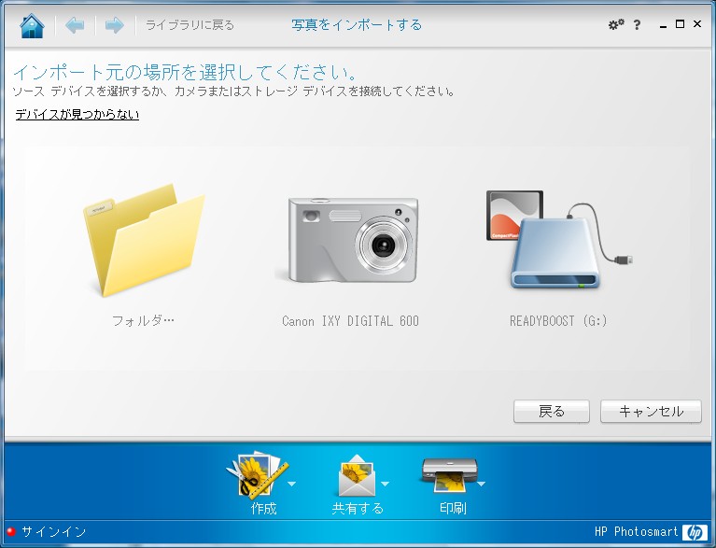The image size is (716, 548).
Task: Click the back arrow navigation icon
Action: click(75, 25)
